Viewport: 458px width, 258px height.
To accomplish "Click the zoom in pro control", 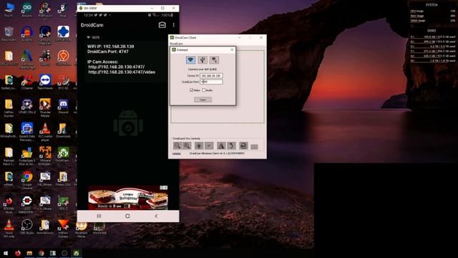I will [x=187, y=145].
